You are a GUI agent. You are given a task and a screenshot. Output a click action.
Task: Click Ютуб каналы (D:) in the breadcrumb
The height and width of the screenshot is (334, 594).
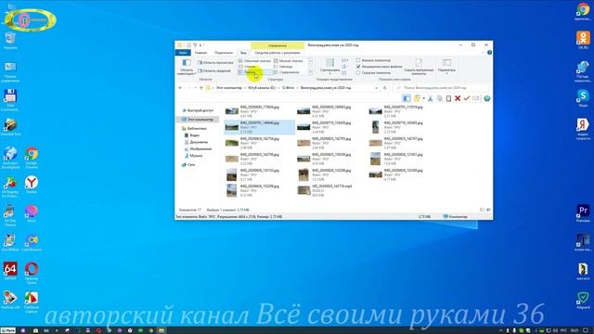[x=262, y=88]
